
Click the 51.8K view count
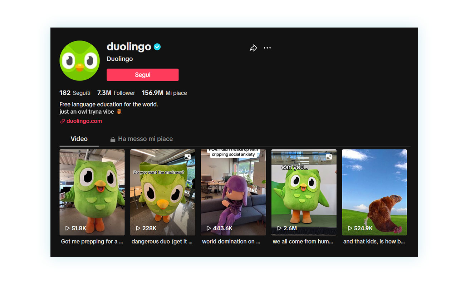pos(79,228)
